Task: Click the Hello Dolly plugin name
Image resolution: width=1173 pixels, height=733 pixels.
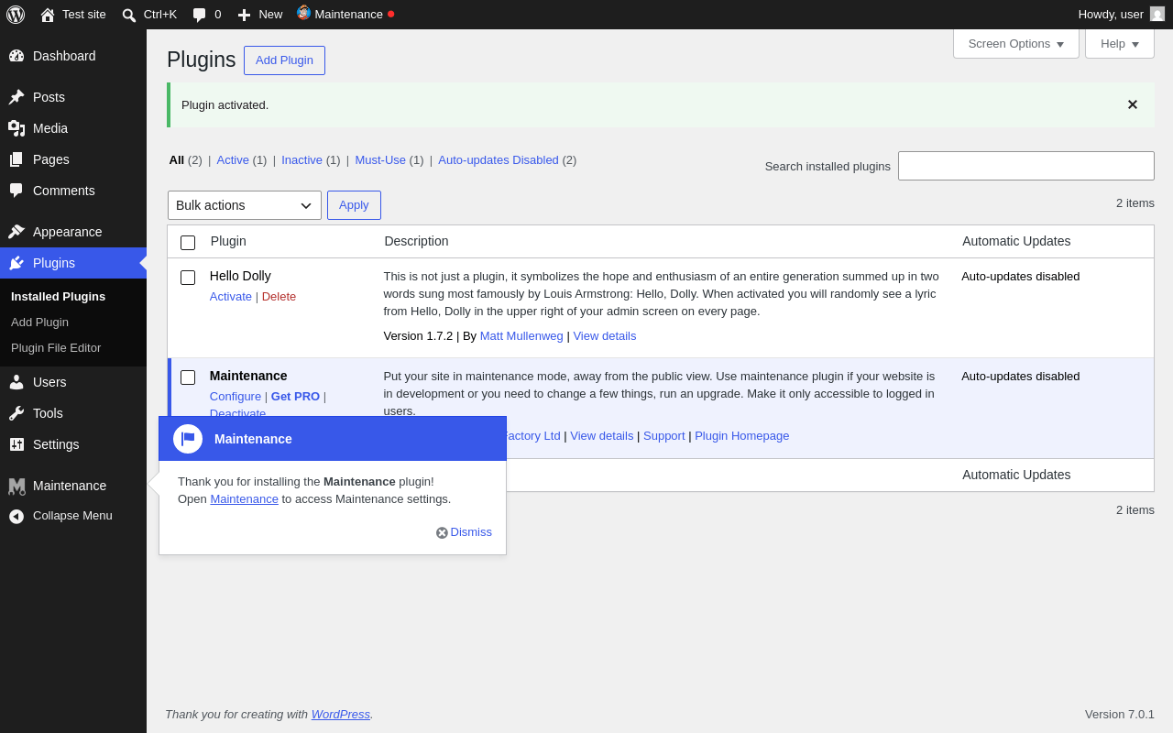Action: point(240,276)
